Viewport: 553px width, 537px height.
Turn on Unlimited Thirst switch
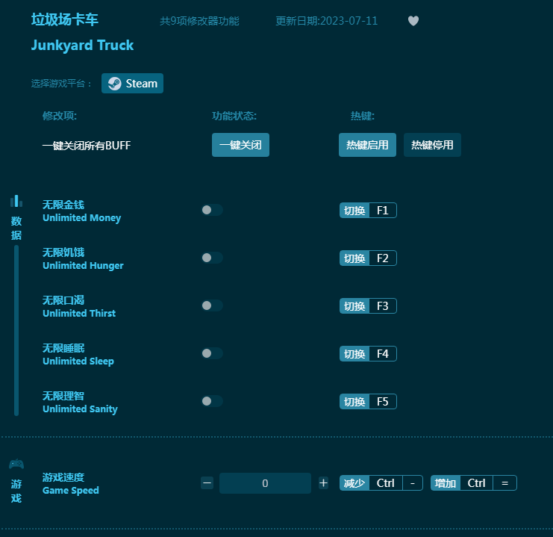pyautogui.click(x=212, y=305)
